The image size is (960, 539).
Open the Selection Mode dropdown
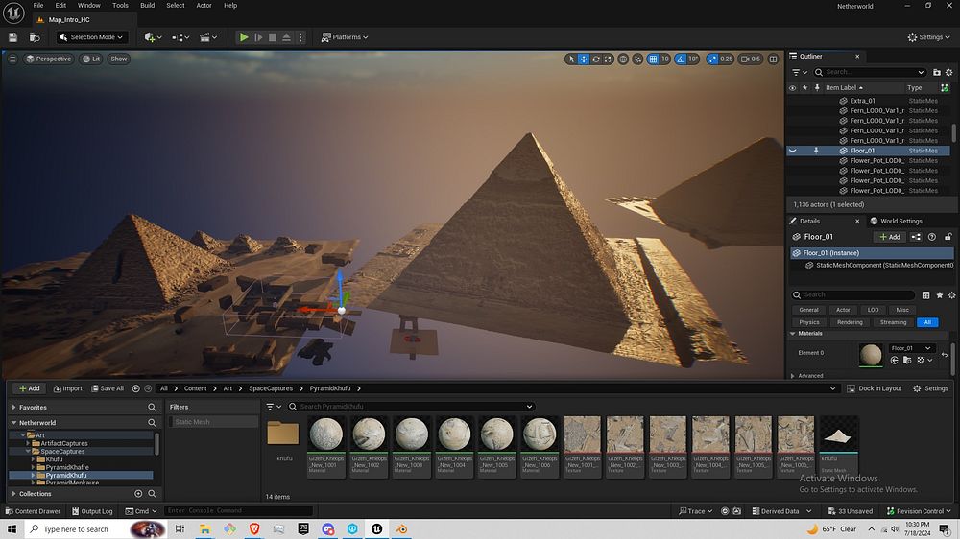pos(92,37)
